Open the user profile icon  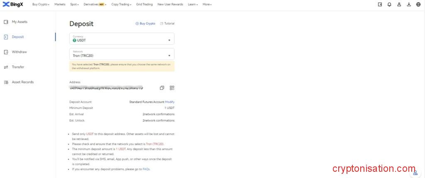click(x=399, y=5)
